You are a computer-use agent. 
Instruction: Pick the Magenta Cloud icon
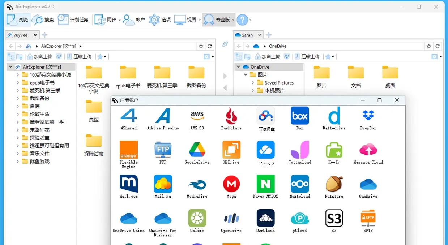point(368,150)
